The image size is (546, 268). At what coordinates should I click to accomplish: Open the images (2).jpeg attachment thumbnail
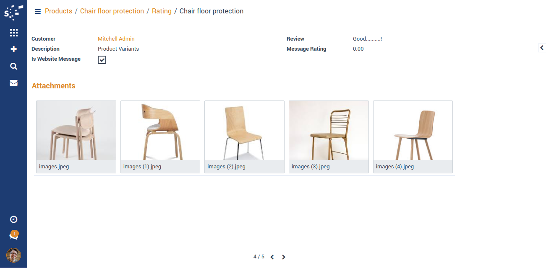(244, 131)
